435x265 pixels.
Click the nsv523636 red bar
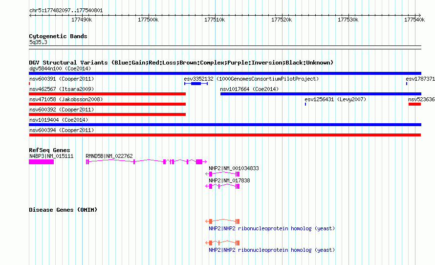(415, 104)
